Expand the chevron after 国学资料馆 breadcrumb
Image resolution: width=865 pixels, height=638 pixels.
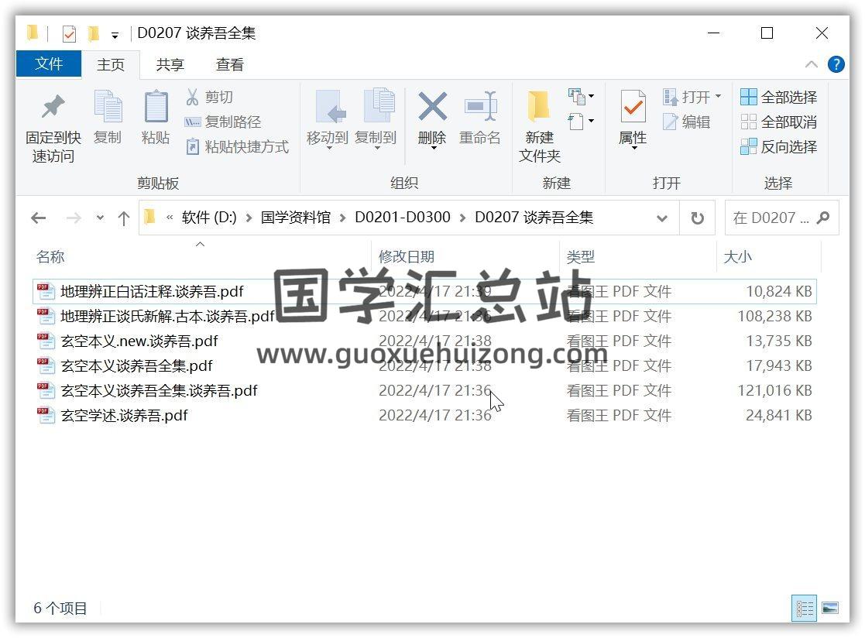(342, 218)
